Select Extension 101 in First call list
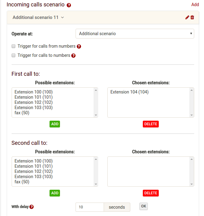The height and width of the screenshot is (216, 204). coord(34,97)
